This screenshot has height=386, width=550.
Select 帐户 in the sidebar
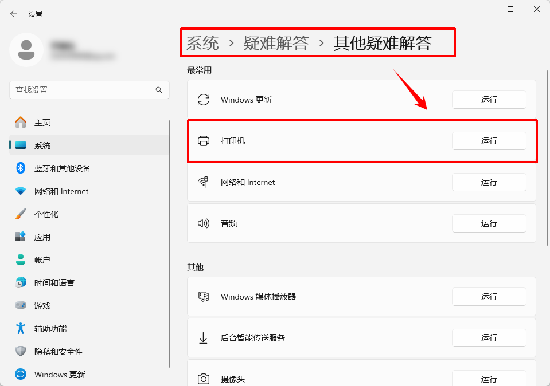[x=89, y=259]
